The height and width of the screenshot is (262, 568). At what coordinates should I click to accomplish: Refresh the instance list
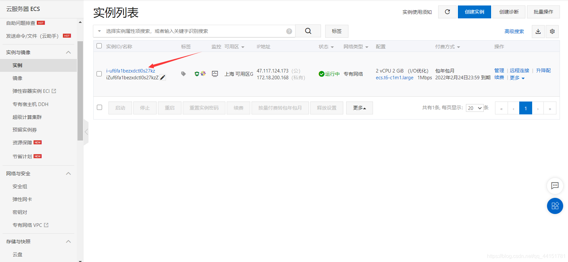coord(447,12)
